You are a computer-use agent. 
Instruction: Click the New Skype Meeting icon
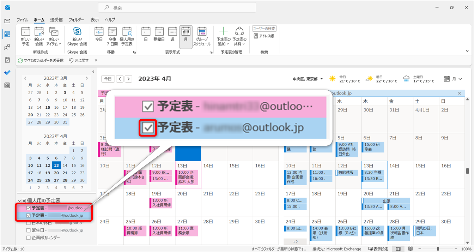click(77, 37)
